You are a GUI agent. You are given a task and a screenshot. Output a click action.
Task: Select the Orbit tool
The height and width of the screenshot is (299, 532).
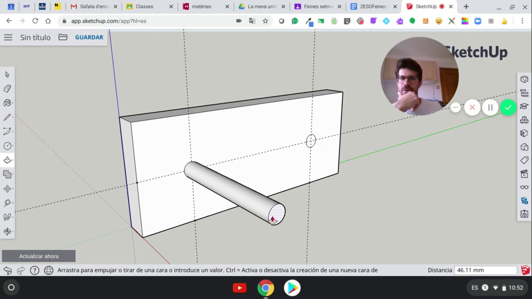(x=7, y=232)
